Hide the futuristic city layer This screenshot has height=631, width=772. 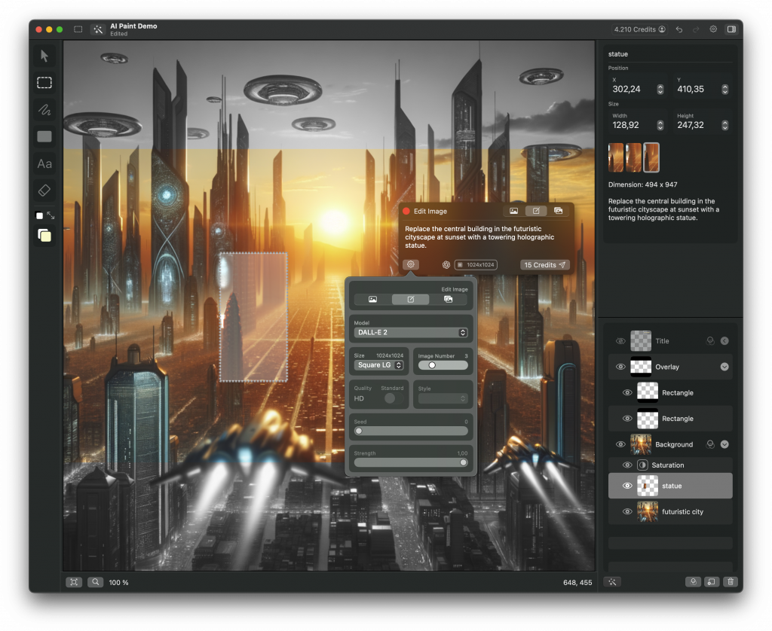click(x=627, y=512)
